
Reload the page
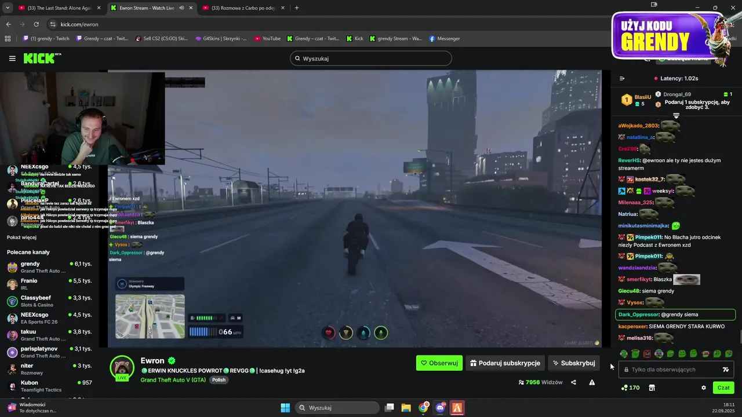(x=36, y=24)
